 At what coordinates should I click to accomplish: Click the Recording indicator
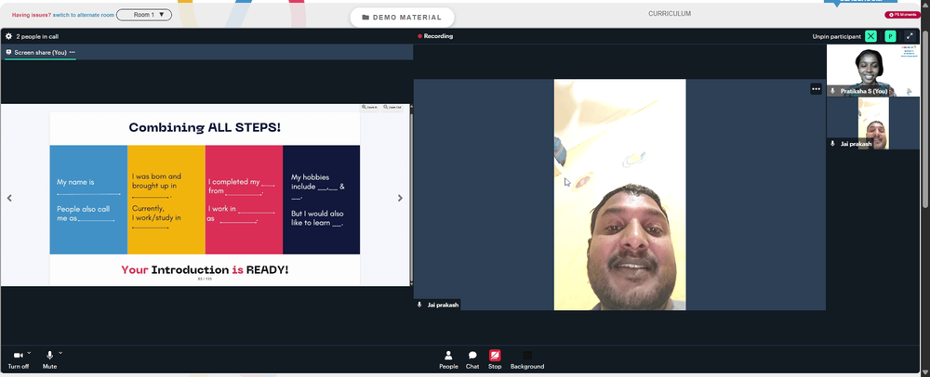tap(435, 36)
